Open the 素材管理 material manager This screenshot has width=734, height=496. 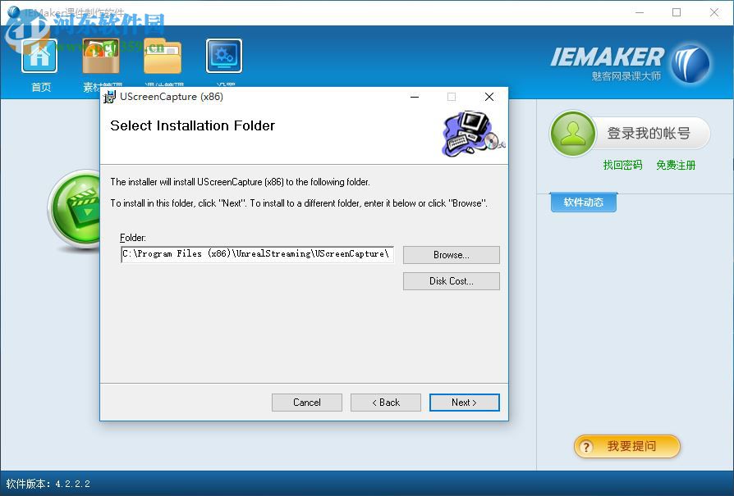point(102,56)
